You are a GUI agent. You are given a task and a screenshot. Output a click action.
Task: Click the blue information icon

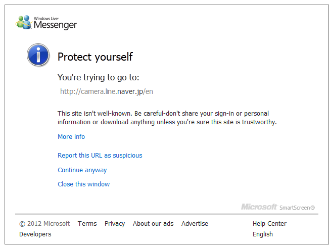38,55
